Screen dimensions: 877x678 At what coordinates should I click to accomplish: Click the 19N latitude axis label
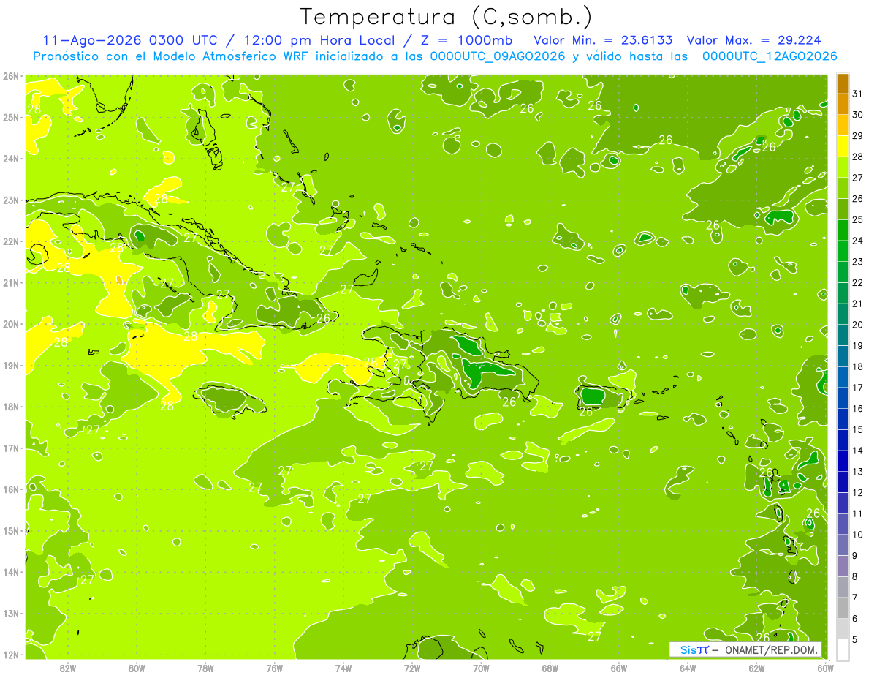pos(11,366)
